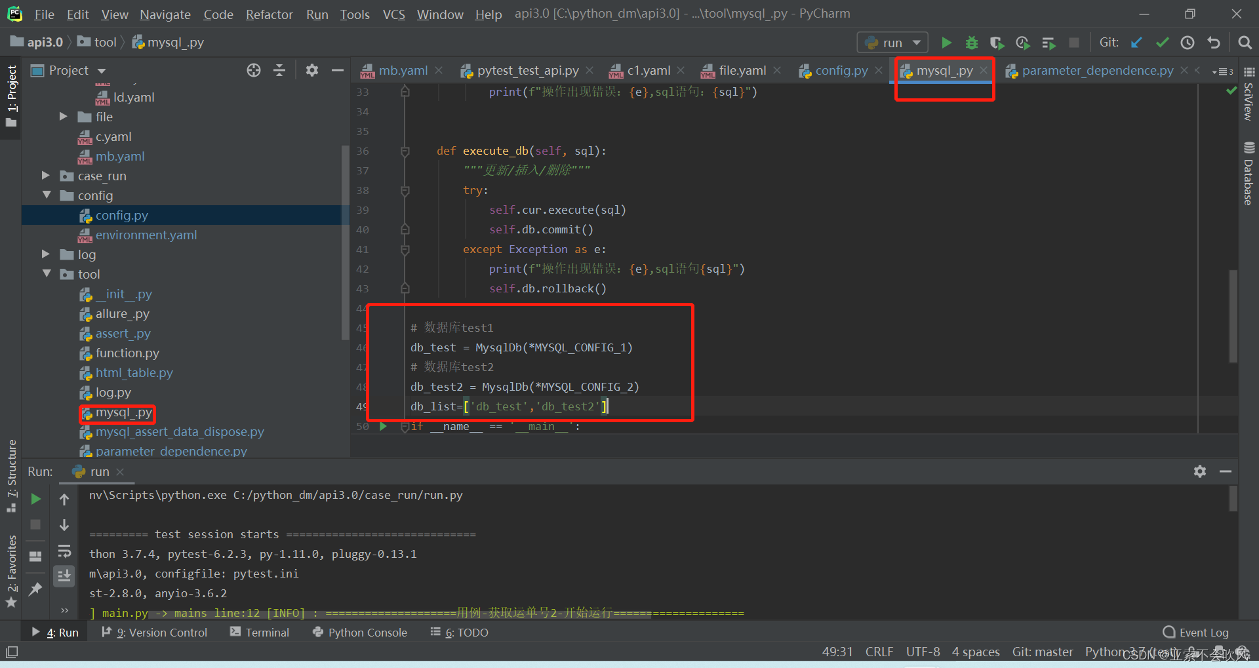Show Git history clock icon
This screenshot has height=668, width=1259.
(x=1188, y=43)
